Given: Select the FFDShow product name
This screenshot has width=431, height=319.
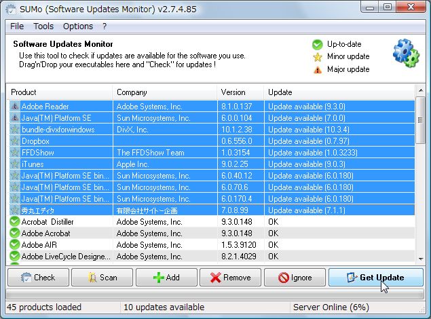Looking at the screenshot, I should (x=37, y=153).
